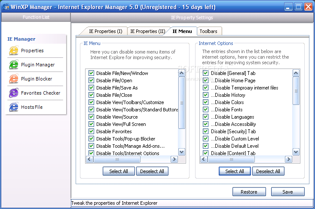Image resolution: width=315 pixels, height=209 pixels.
Task: Toggle Disable View/Source checkbox
Action: (91, 117)
